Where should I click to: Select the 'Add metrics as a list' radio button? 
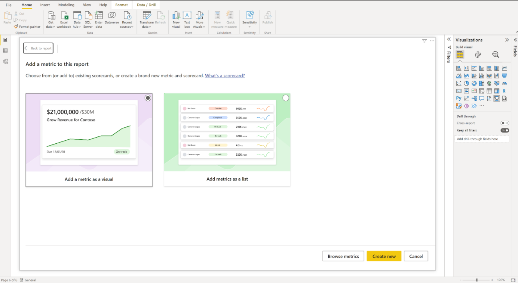pyautogui.click(x=286, y=98)
